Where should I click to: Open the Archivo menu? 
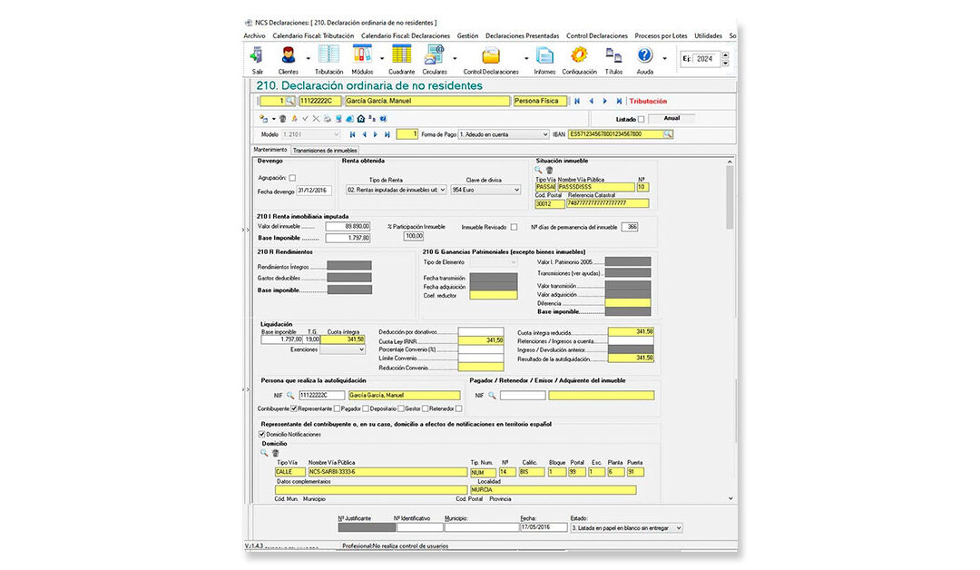[254, 35]
